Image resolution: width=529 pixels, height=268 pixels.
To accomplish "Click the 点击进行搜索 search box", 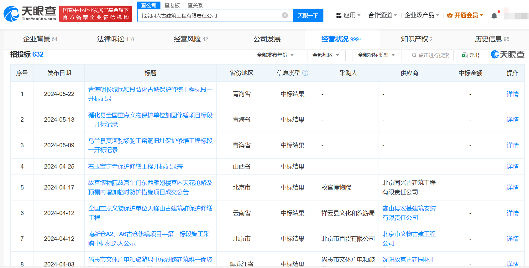I will pos(431,55).
